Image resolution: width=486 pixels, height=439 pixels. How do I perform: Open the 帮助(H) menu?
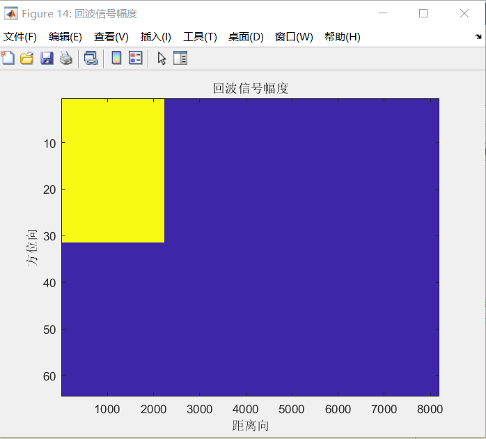(342, 37)
